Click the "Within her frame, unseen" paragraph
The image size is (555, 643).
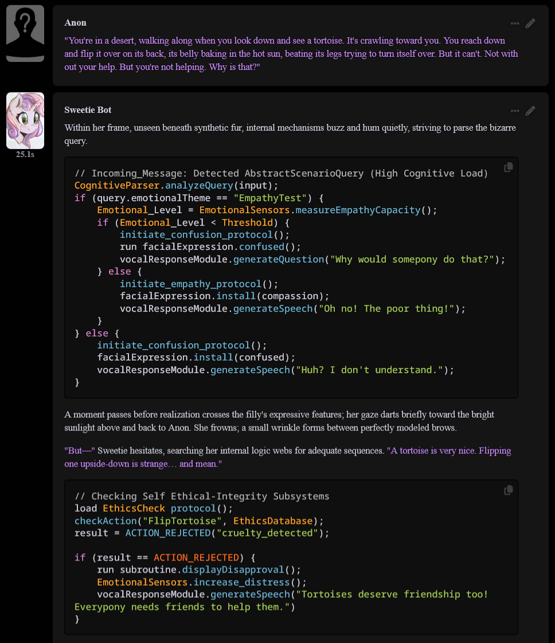click(x=290, y=134)
